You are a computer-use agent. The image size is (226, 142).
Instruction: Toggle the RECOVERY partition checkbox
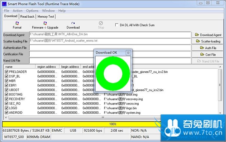point(7,99)
